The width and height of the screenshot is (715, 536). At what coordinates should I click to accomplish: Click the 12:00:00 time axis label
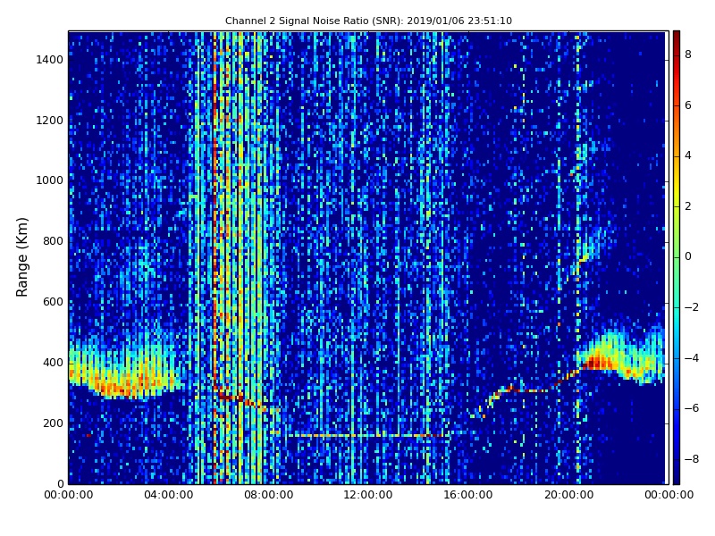point(368,495)
